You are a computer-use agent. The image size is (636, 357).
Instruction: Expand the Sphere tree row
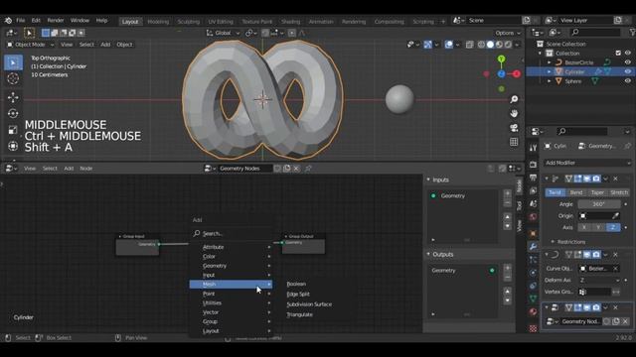550,81
